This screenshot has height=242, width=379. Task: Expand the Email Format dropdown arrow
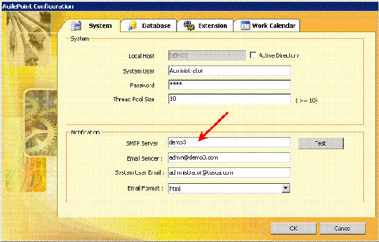point(286,188)
